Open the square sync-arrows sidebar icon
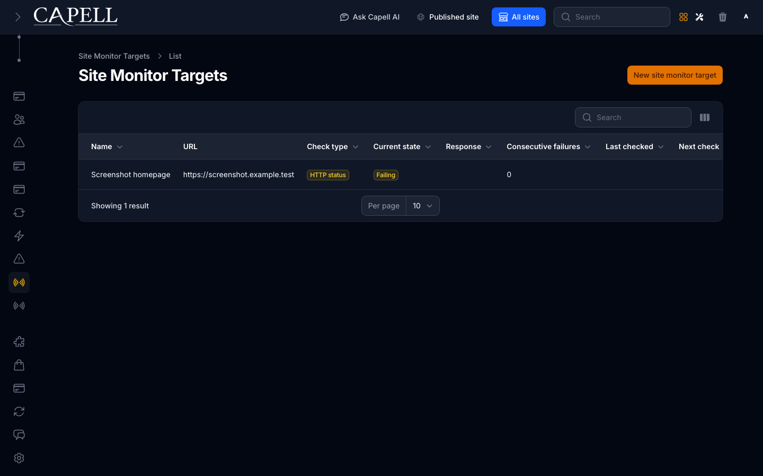 [x=19, y=213]
